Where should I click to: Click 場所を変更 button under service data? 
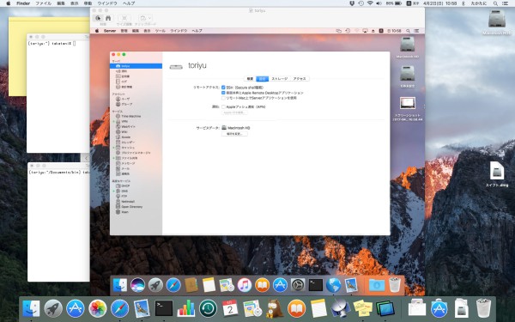(234, 134)
